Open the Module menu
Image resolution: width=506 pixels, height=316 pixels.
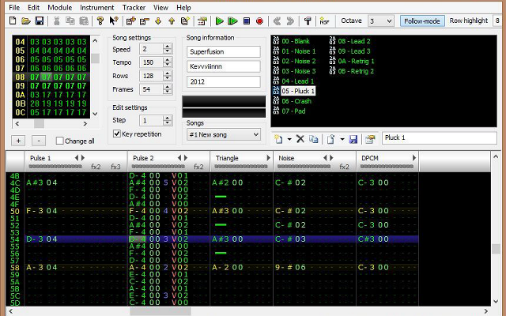60,7
